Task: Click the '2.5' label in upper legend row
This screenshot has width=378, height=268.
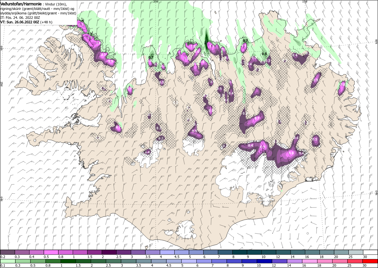Action: coord(119,257)
